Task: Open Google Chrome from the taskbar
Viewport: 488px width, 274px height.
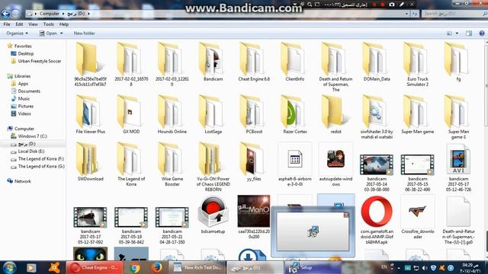Action: click(135, 267)
